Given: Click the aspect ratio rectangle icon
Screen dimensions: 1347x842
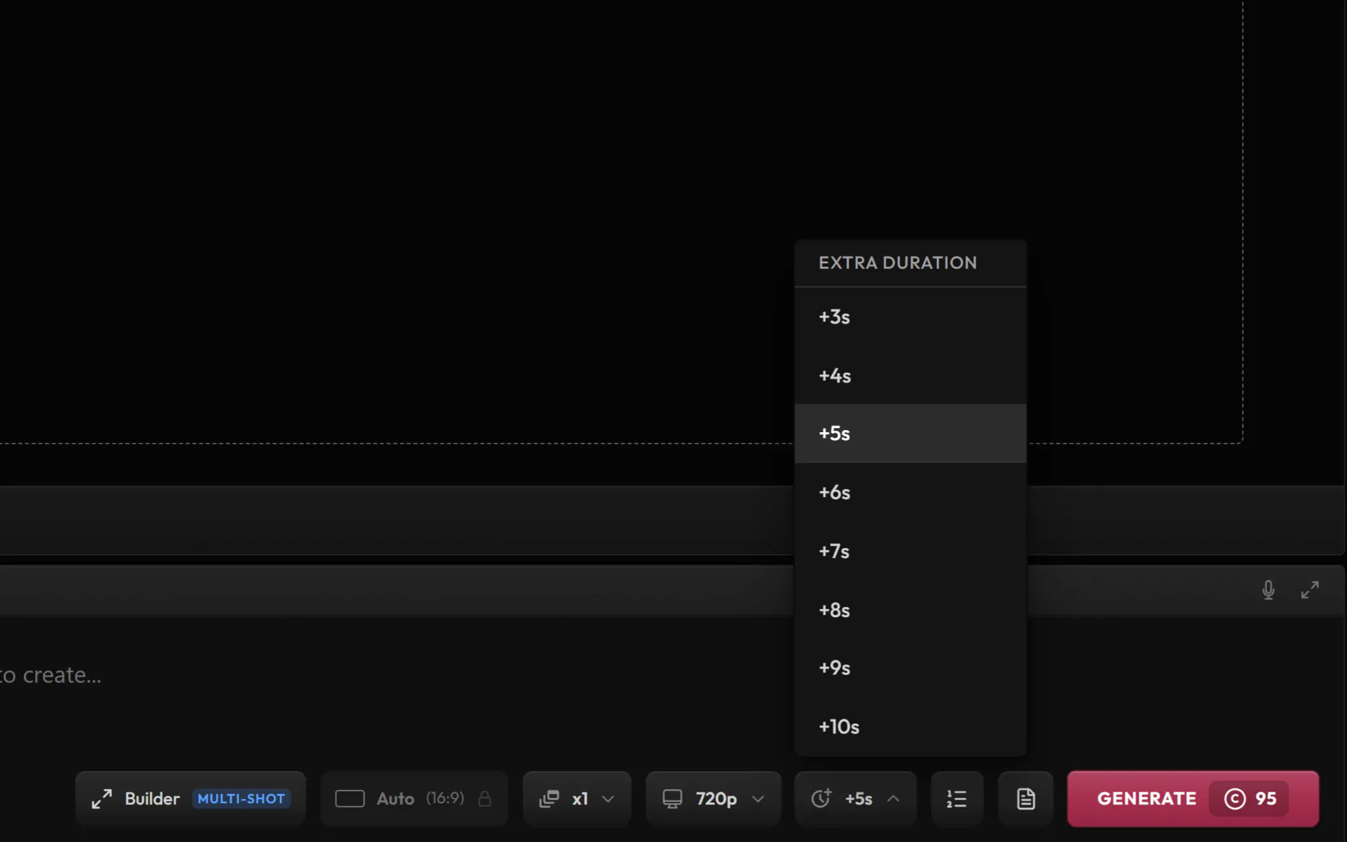Looking at the screenshot, I should [x=350, y=798].
